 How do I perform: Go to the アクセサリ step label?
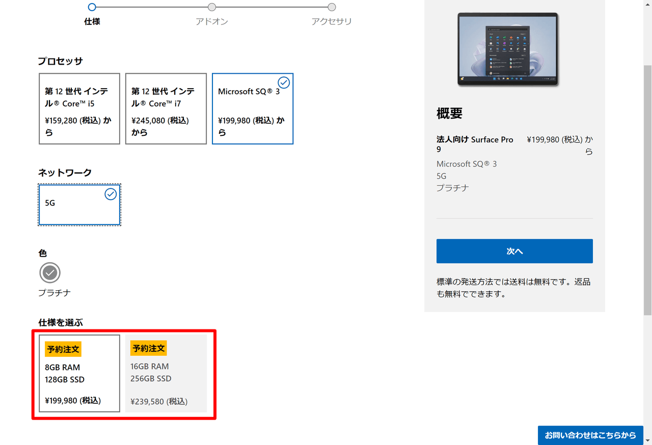coord(332,21)
